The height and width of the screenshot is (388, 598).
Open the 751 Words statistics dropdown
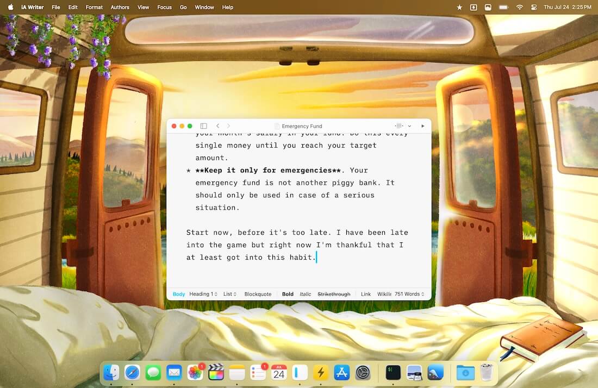coord(409,294)
